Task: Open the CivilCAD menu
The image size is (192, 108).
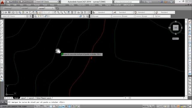Action: coord(117,5)
